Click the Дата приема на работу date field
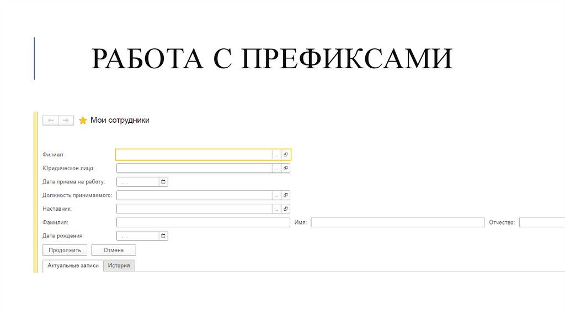 pos(138,182)
